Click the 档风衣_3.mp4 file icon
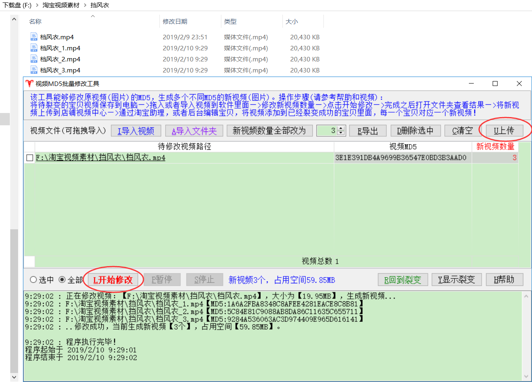Image resolution: width=532 pixels, height=382 pixels. coord(34,70)
